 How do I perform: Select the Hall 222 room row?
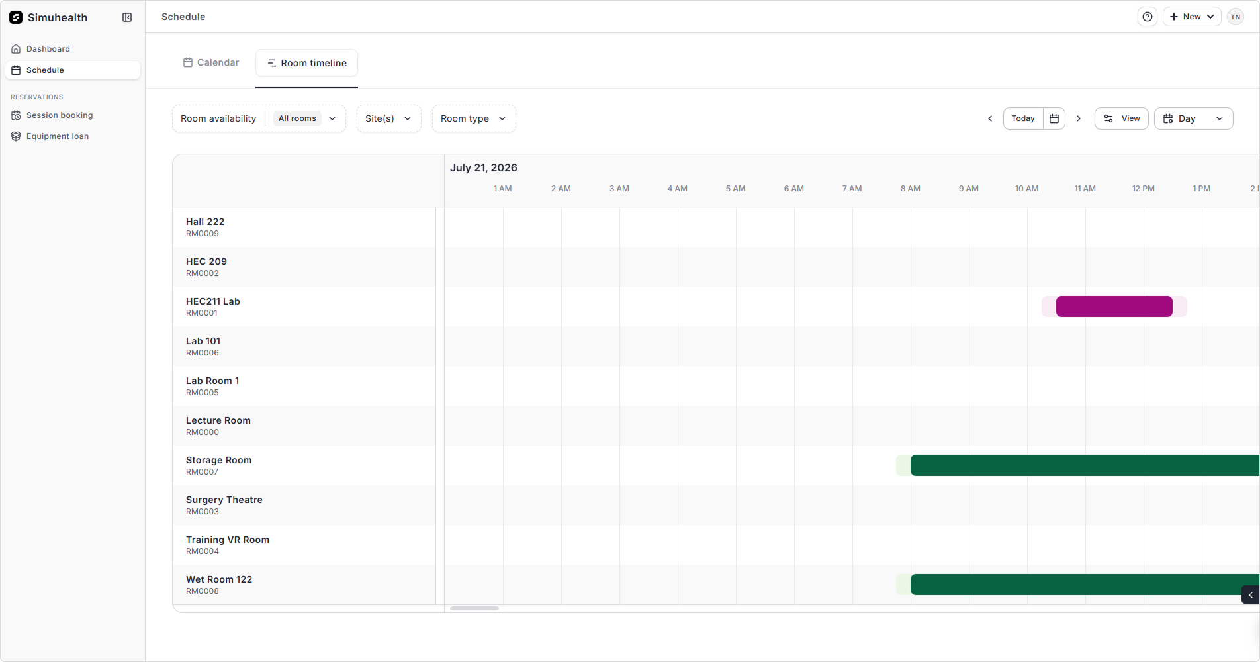[304, 227]
